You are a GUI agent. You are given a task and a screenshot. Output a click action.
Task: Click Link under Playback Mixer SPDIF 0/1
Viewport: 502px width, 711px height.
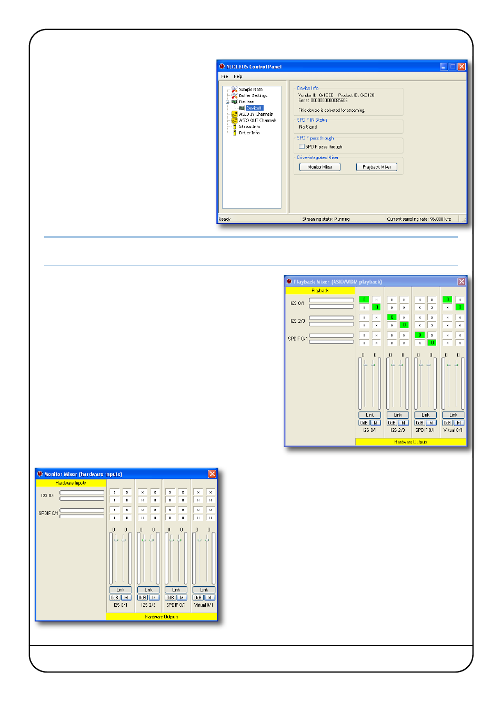[x=426, y=415]
